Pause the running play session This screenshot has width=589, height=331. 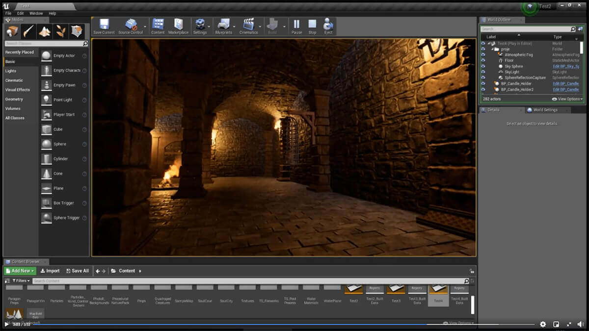pos(296,26)
